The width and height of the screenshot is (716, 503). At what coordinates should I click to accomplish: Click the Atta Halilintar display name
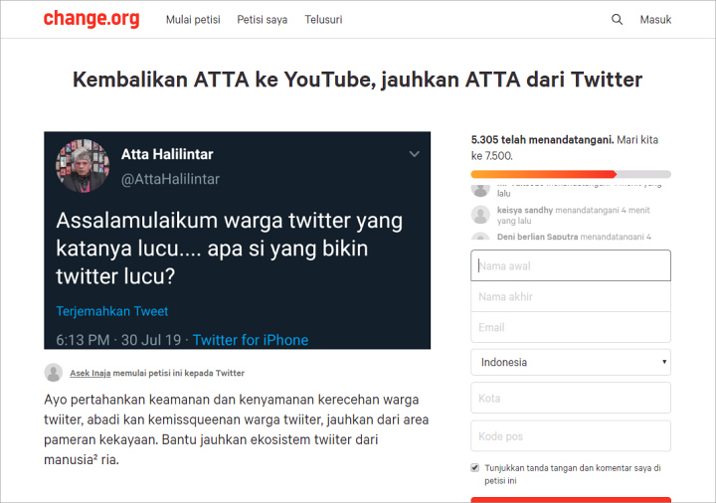pos(167,154)
